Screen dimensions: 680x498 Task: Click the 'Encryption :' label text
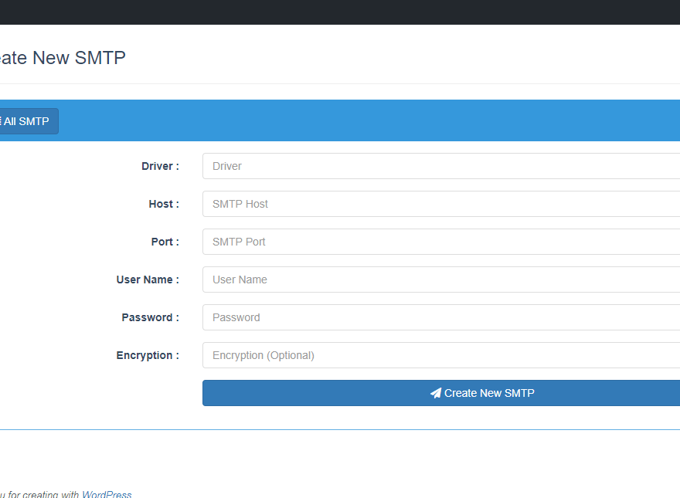(x=148, y=355)
